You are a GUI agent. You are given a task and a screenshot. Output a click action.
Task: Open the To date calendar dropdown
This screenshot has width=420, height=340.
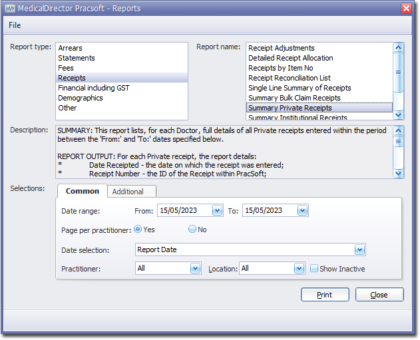(x=302, y=210)
